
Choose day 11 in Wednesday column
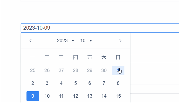pyautogui.click(x=61, y=96)
